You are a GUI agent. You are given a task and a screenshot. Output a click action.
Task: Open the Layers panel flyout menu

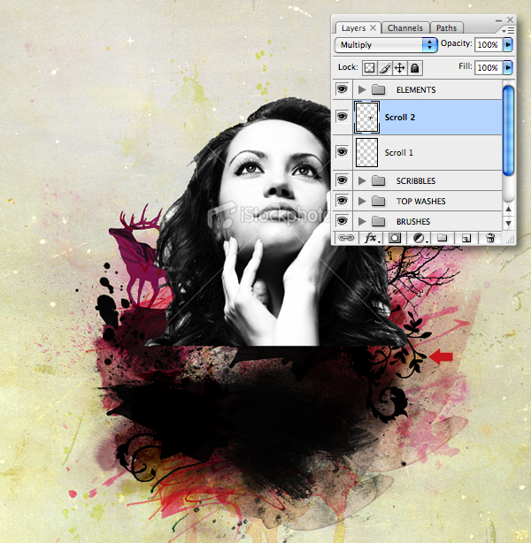508,30
